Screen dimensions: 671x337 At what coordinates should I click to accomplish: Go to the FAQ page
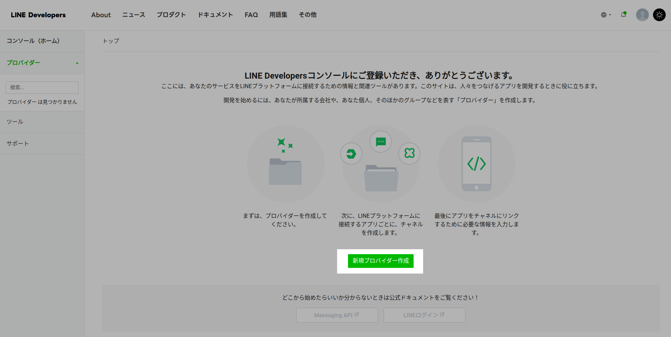251,15
